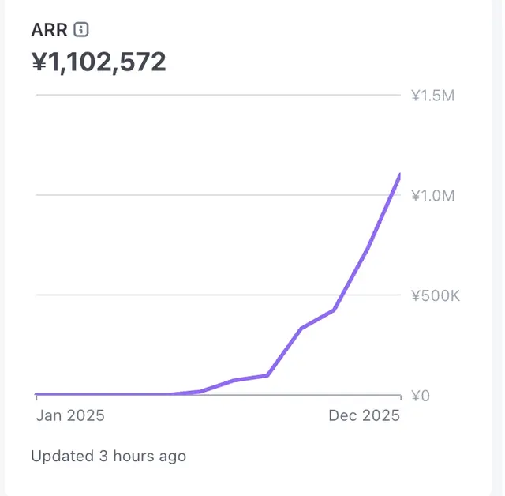
Task: Click the ¥1.5M y-axis label
Action: 433,96
